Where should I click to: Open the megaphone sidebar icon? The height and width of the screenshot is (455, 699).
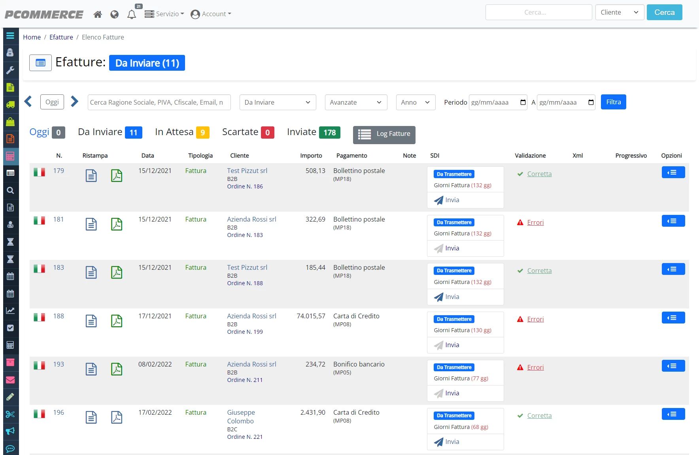pyautogui.click(x=10, y=431)
